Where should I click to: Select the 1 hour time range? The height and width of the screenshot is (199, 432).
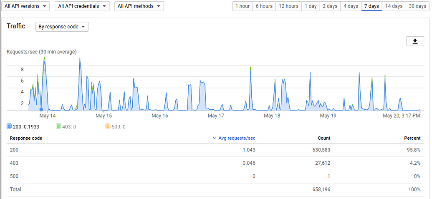[243, 6]
